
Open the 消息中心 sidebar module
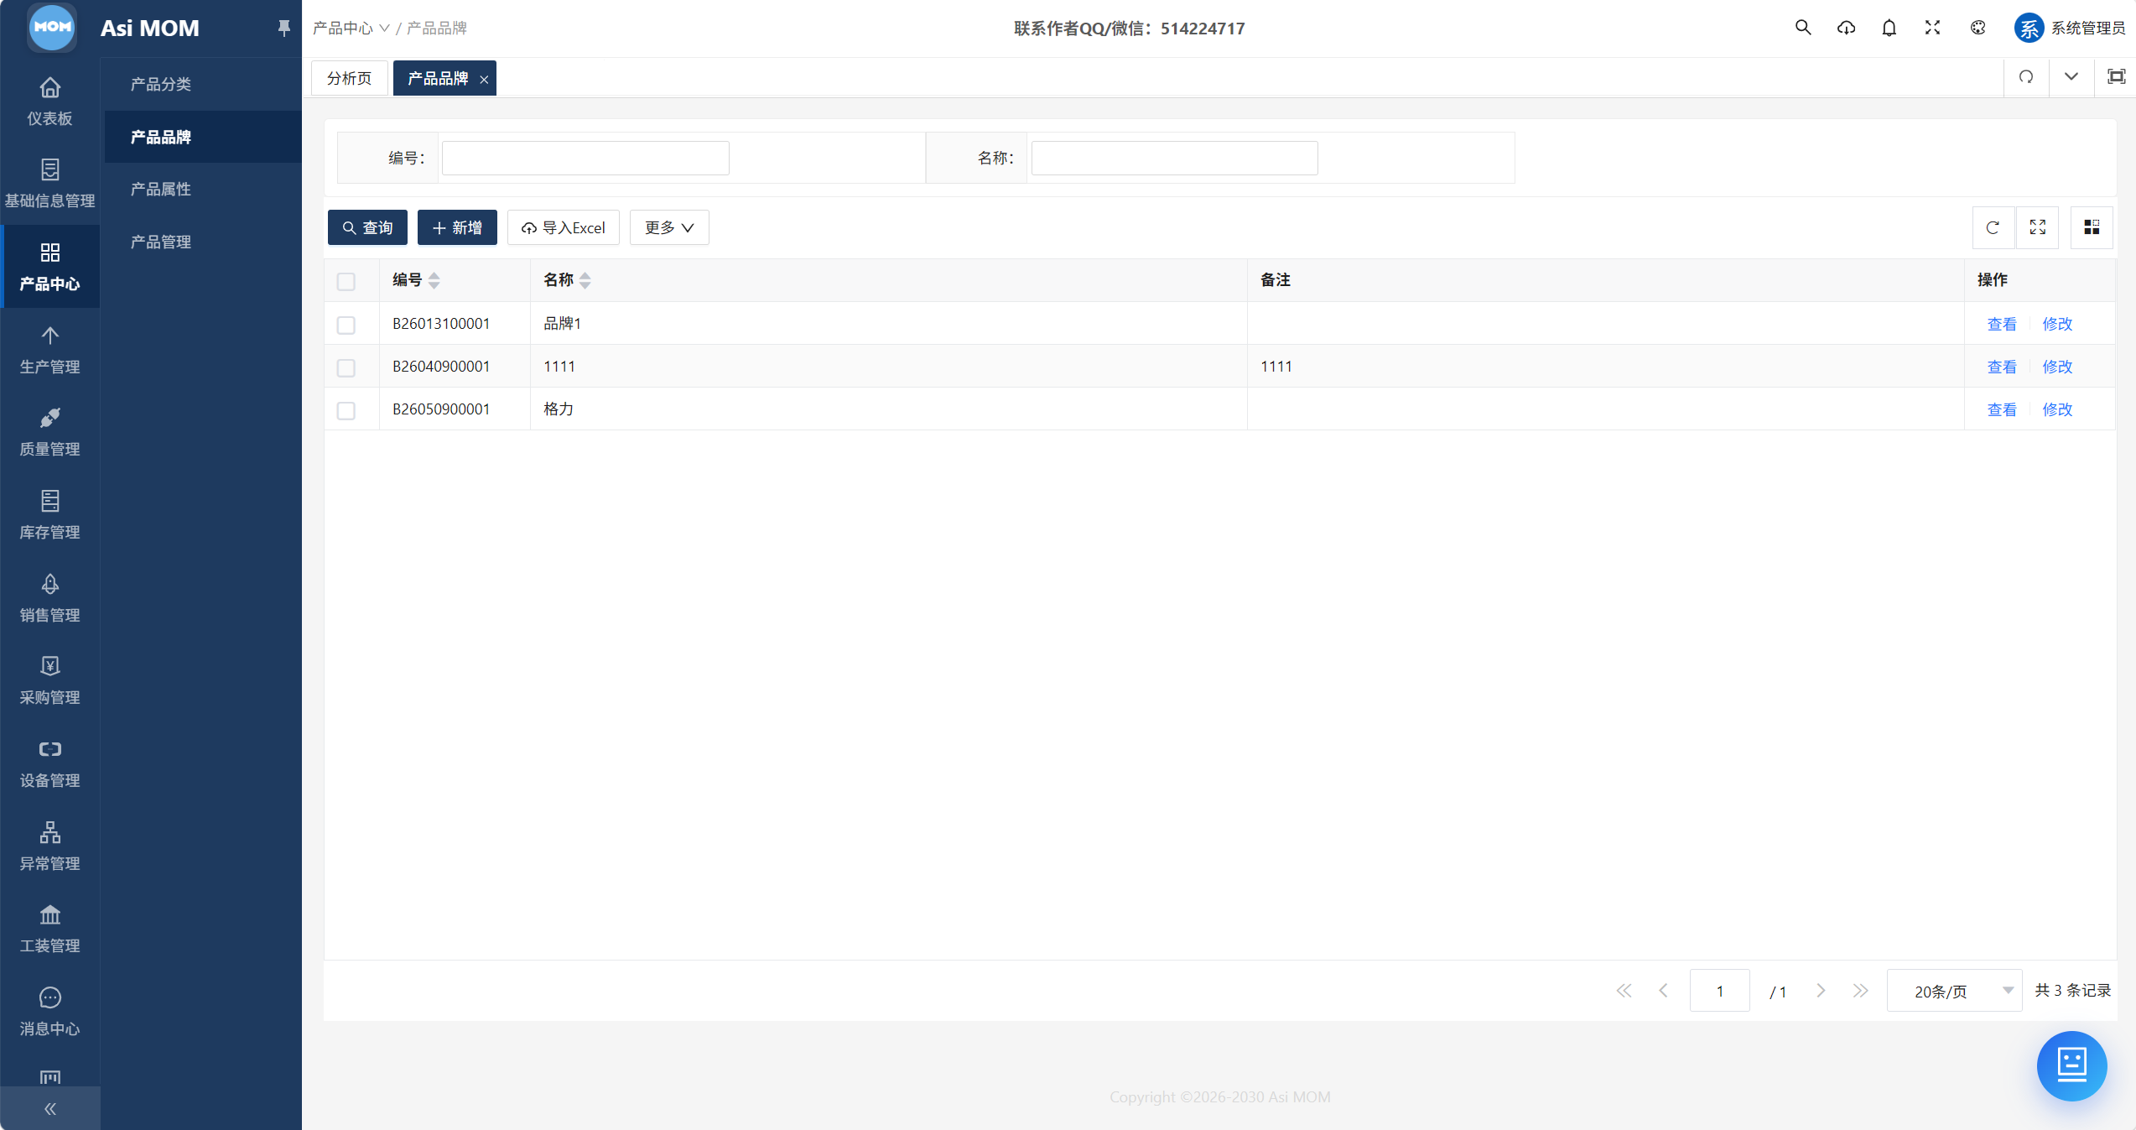pyautogui.click(x=49, y=1012)
